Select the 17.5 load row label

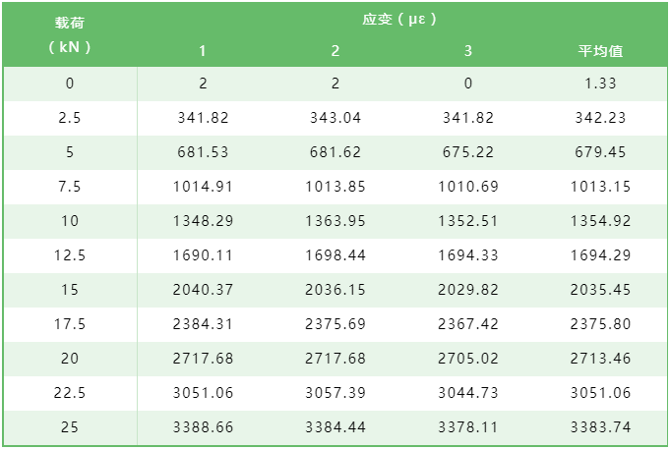pyautogui.click(x=70, y=324)
